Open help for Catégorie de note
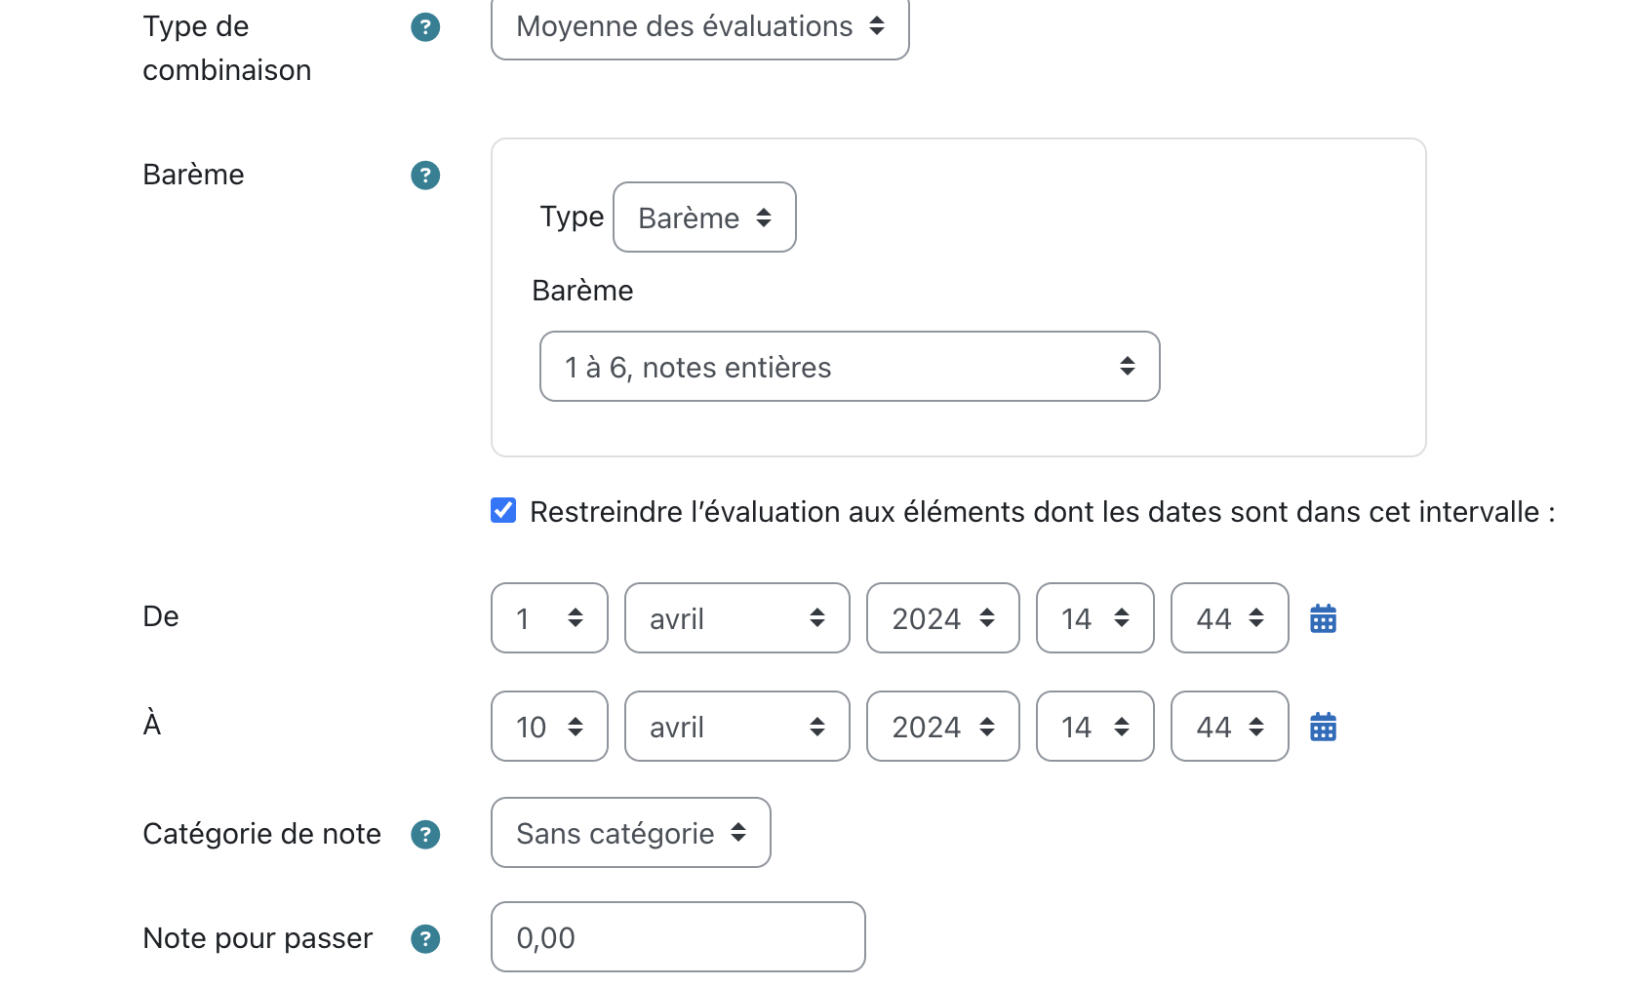Screen dimensions: 1629x987 (x=425, y=835)
